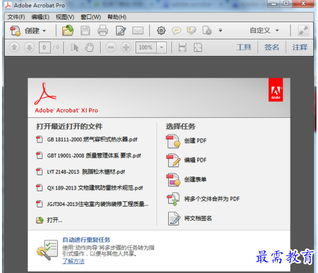Click the page number input field
The image size is (318, 273).
pos(44,48)
